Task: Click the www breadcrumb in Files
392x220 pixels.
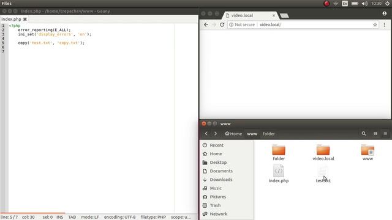Action: click(x=252, y=134)
